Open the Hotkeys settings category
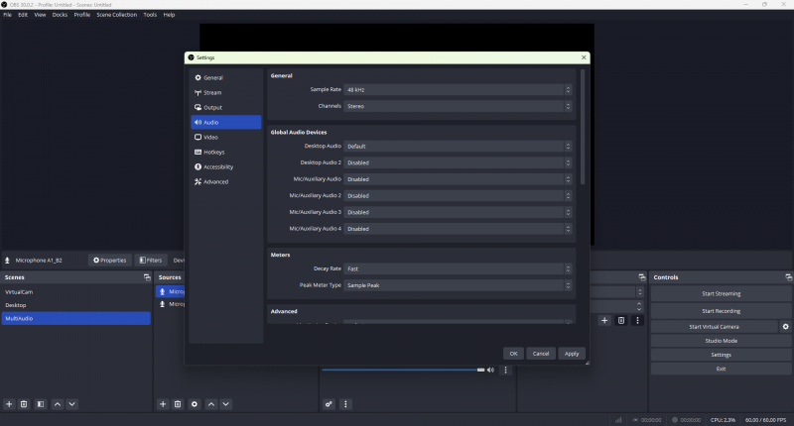Viewport: 794px width, 426px height. pyautogui.click(x=226, y=153)
